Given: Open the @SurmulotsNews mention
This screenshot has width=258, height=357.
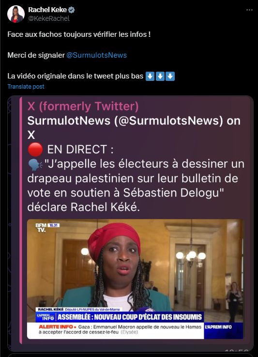Looking at the screenshot, I should 96,55.
